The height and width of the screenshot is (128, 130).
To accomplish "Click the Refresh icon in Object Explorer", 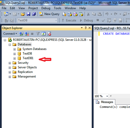I will click(43, 34).
